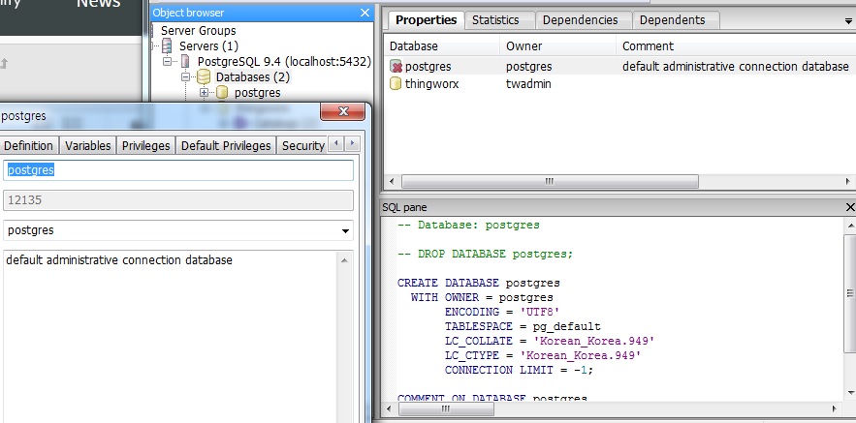Click the Properties list scroll right arrow

848,182
